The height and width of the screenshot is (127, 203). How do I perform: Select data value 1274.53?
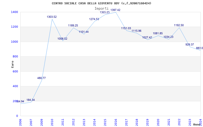(x=94, y=19)
